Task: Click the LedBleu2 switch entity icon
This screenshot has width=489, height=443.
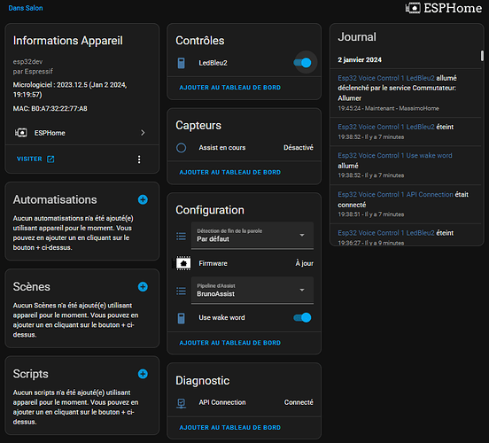Action: [x=182, y=63]
